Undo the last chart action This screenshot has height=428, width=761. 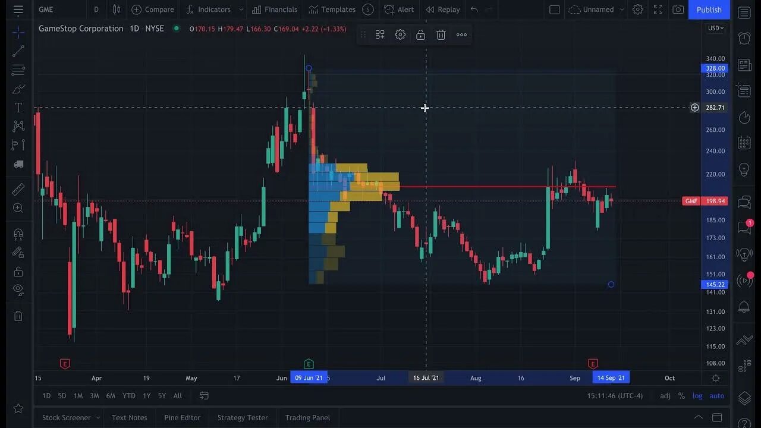(474, 10)
